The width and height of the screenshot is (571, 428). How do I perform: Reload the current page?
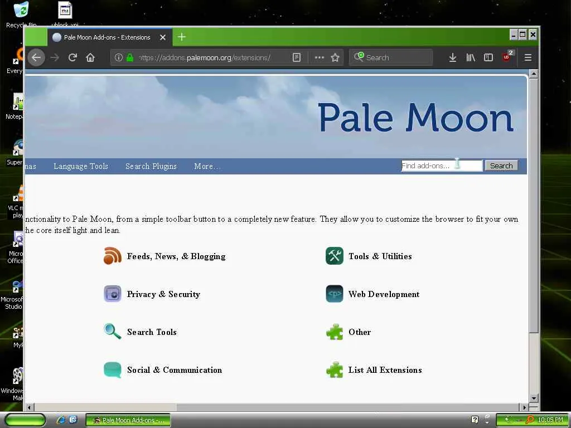[x=72, y=57]
